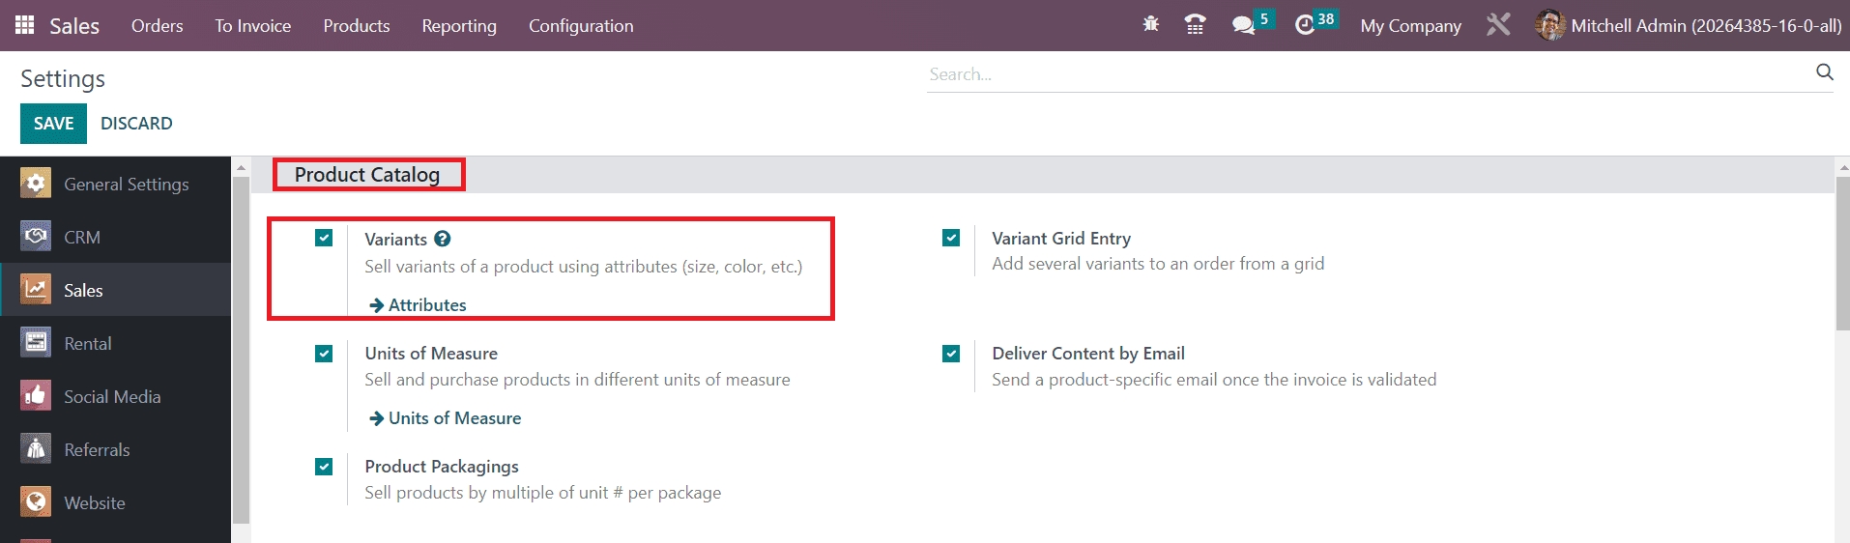Click the debug bug icon
The width and height of the screenshot is (1850, 543).
point(1150,25)
